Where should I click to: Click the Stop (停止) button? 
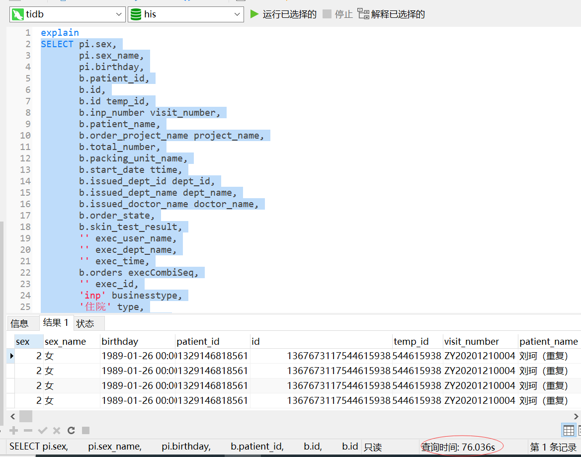point(338,14)
